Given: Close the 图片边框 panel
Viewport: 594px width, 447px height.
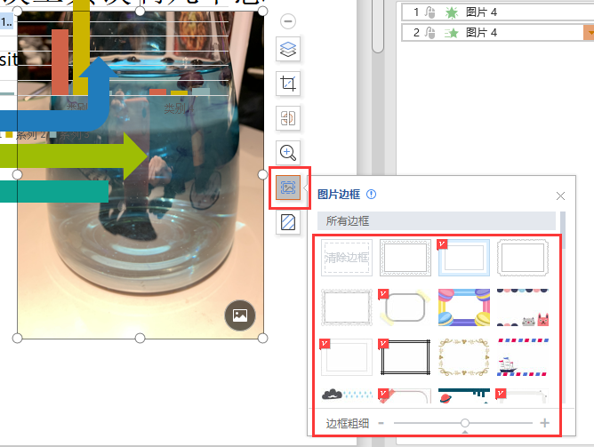Looking at the screenshot, I should 560,196.
